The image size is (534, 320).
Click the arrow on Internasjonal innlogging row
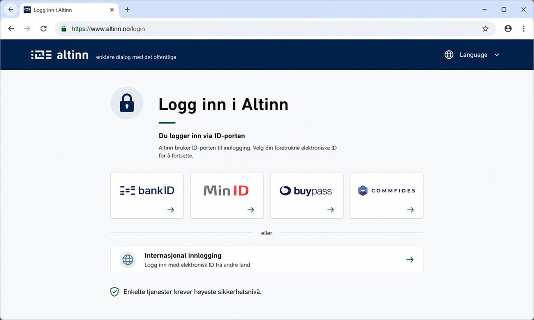410,260
